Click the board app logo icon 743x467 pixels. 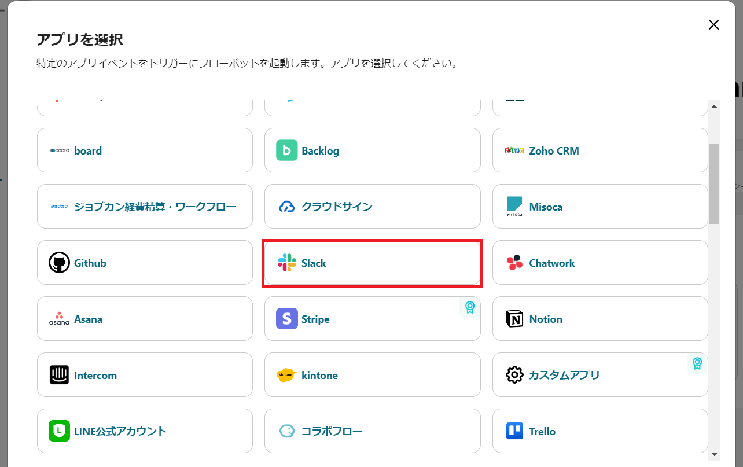pyautogui.click(x=59, y=150)
